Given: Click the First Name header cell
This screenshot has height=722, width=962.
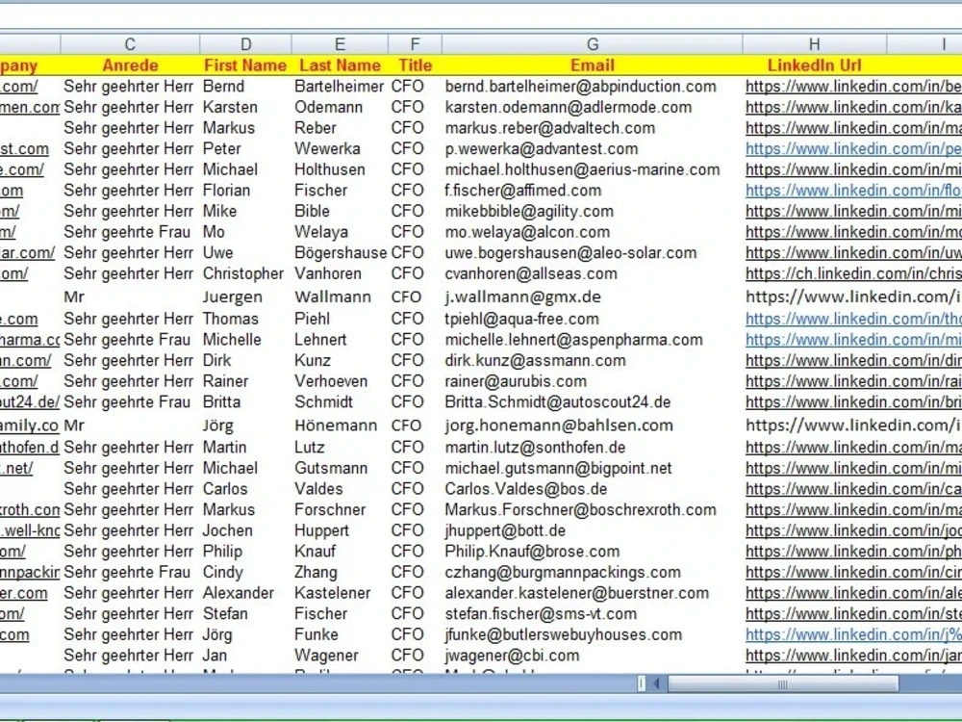Looking at the screenshot, I should [x=245, y=65].
